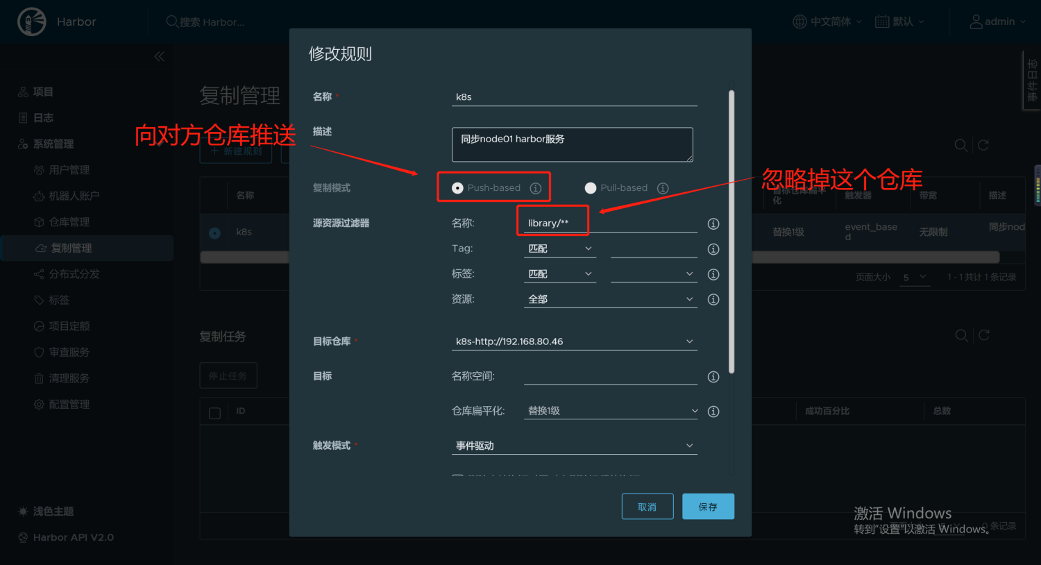The height and width of the screenshot is (565, 1041).
Task: Click the 停止任务 button
Action: (x=228, y=376)
